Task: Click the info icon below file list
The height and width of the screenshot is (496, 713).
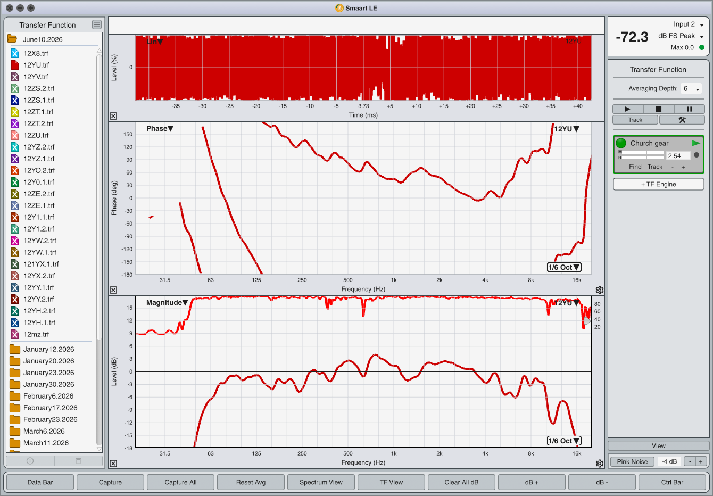Action: [x=30, y=461]
